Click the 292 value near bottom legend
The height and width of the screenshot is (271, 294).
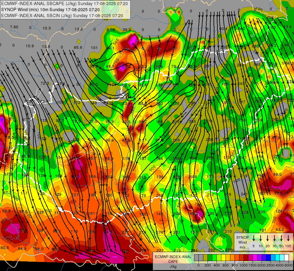(212, 250)
